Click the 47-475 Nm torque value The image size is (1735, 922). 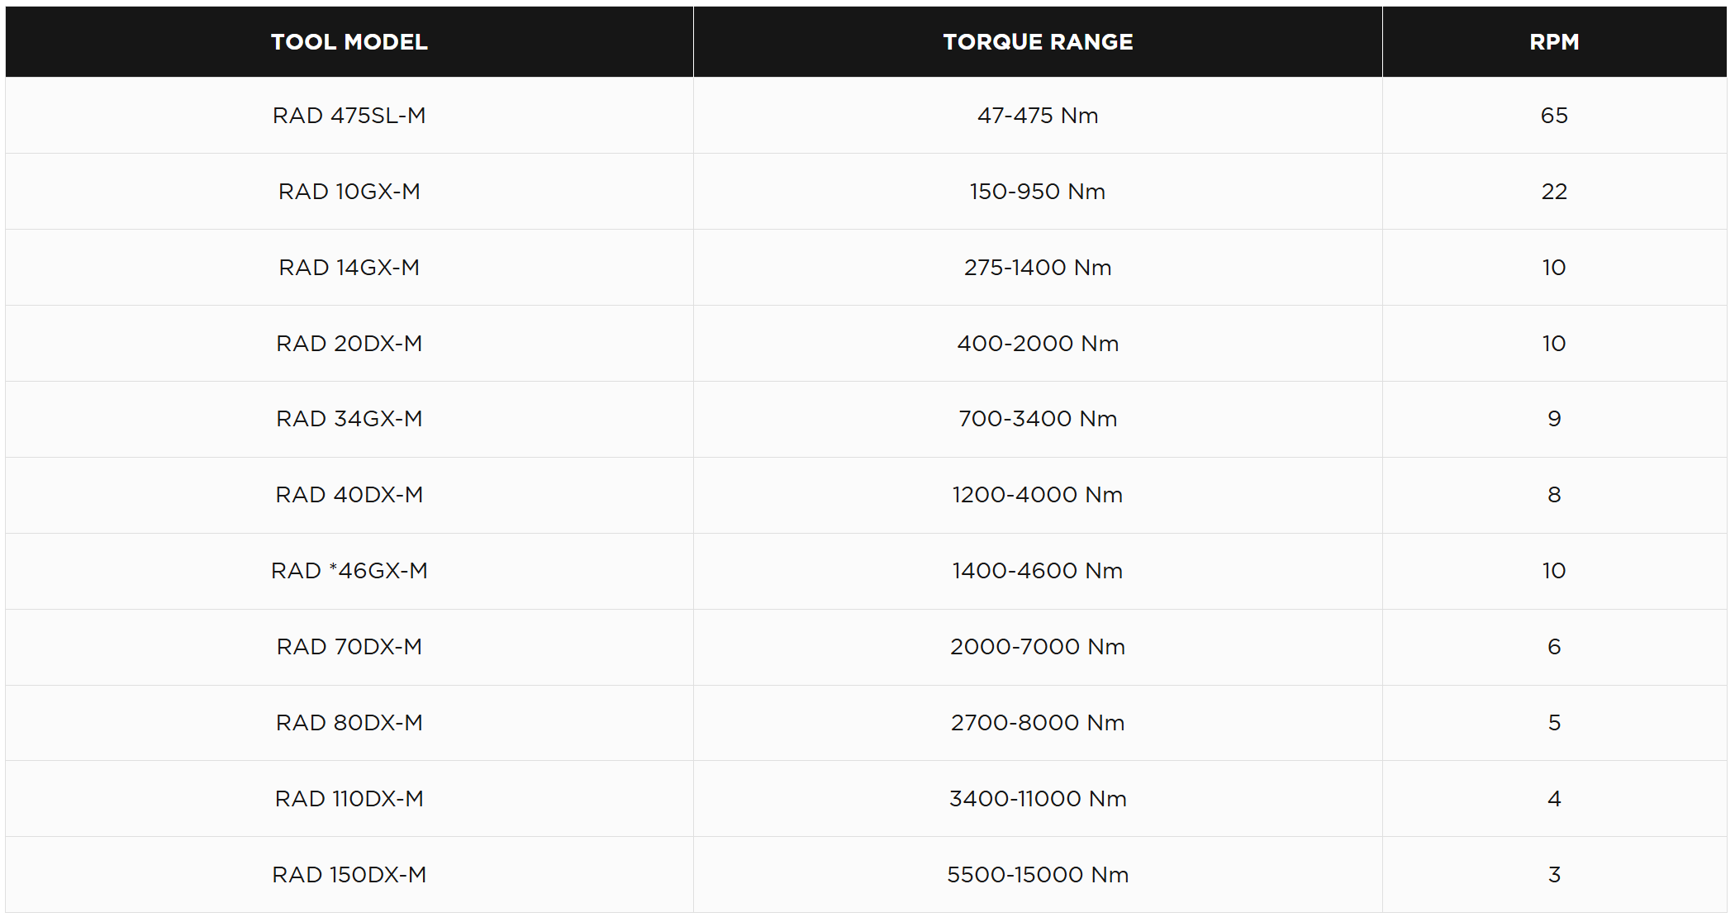click(x=1038, y=116)
